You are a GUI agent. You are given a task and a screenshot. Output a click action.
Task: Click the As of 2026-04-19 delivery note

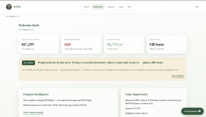pos(100,70)
